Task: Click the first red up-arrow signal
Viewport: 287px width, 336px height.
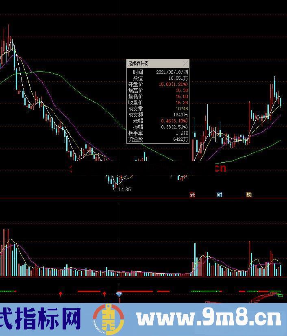Action: 61,294
